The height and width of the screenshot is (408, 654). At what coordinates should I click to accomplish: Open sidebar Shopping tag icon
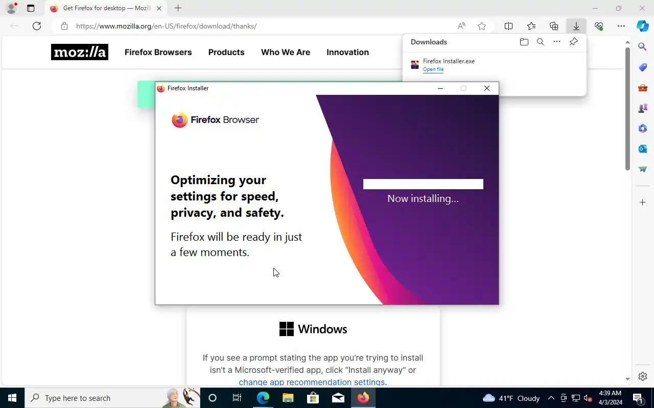(x=643, y=67)
